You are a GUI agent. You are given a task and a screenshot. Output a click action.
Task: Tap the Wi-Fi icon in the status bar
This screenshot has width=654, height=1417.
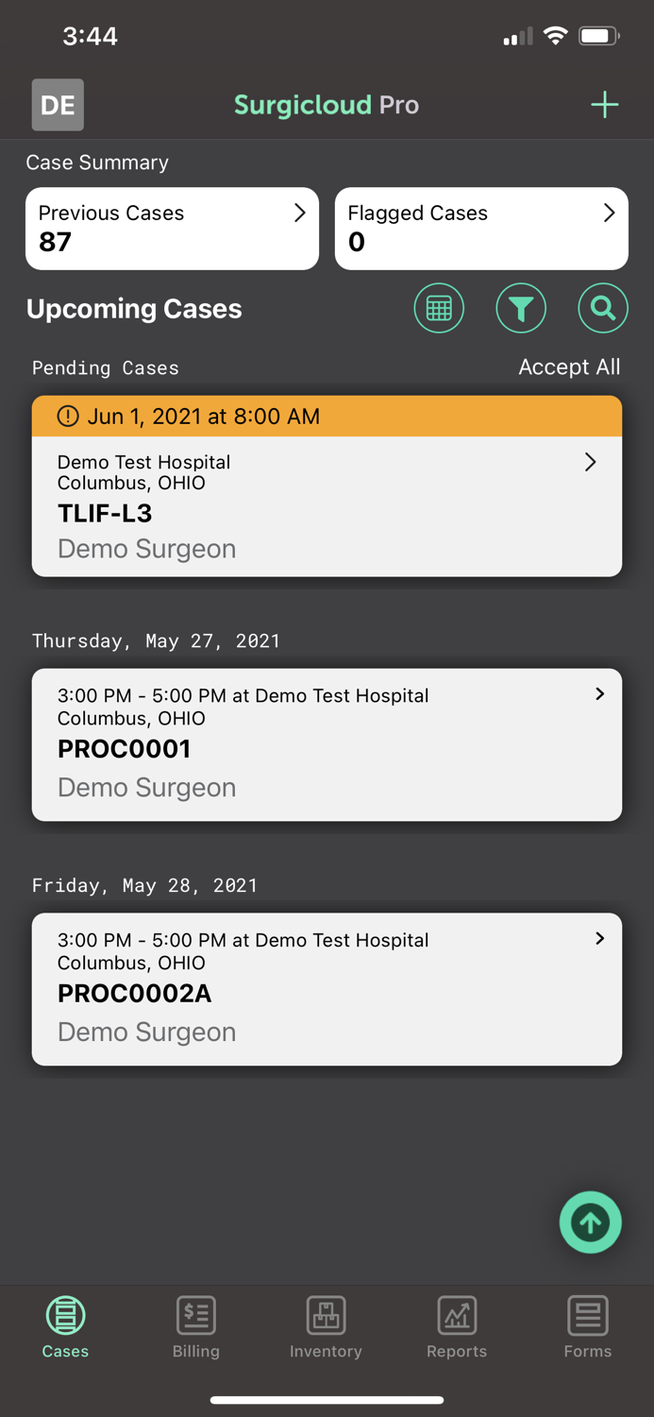pyautogui.click(x=555, y=35)
